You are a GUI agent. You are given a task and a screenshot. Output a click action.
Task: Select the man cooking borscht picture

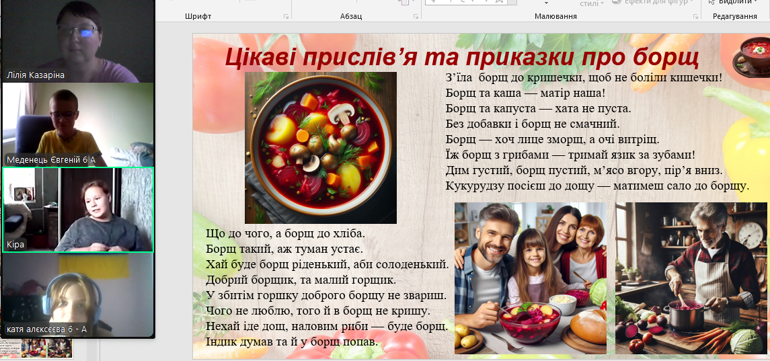click(x=691, y=278)
